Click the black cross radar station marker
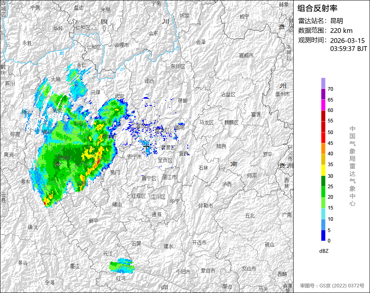370x293 pixels. coord(146,147)
